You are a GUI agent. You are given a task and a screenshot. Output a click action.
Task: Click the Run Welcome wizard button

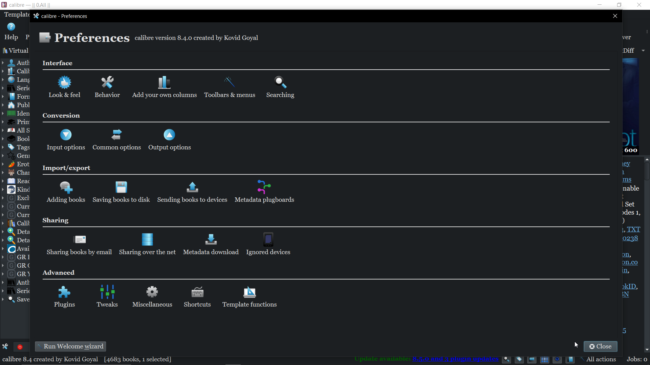point(70,346)
